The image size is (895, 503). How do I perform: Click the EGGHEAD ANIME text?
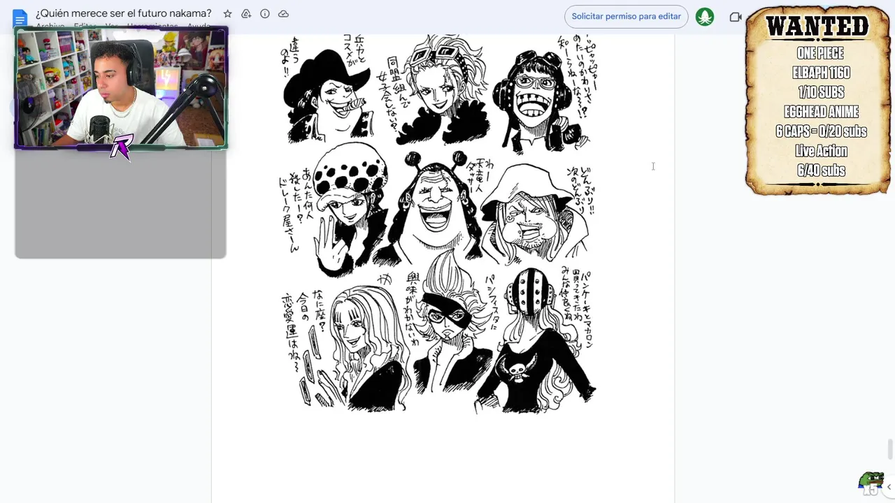[x=821, y=112]
